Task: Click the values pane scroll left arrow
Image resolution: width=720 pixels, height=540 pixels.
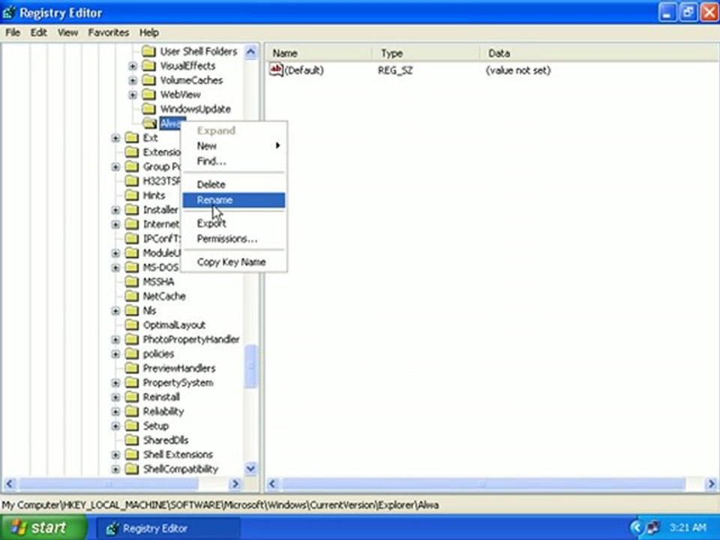Action: click(x=271, y=484)
